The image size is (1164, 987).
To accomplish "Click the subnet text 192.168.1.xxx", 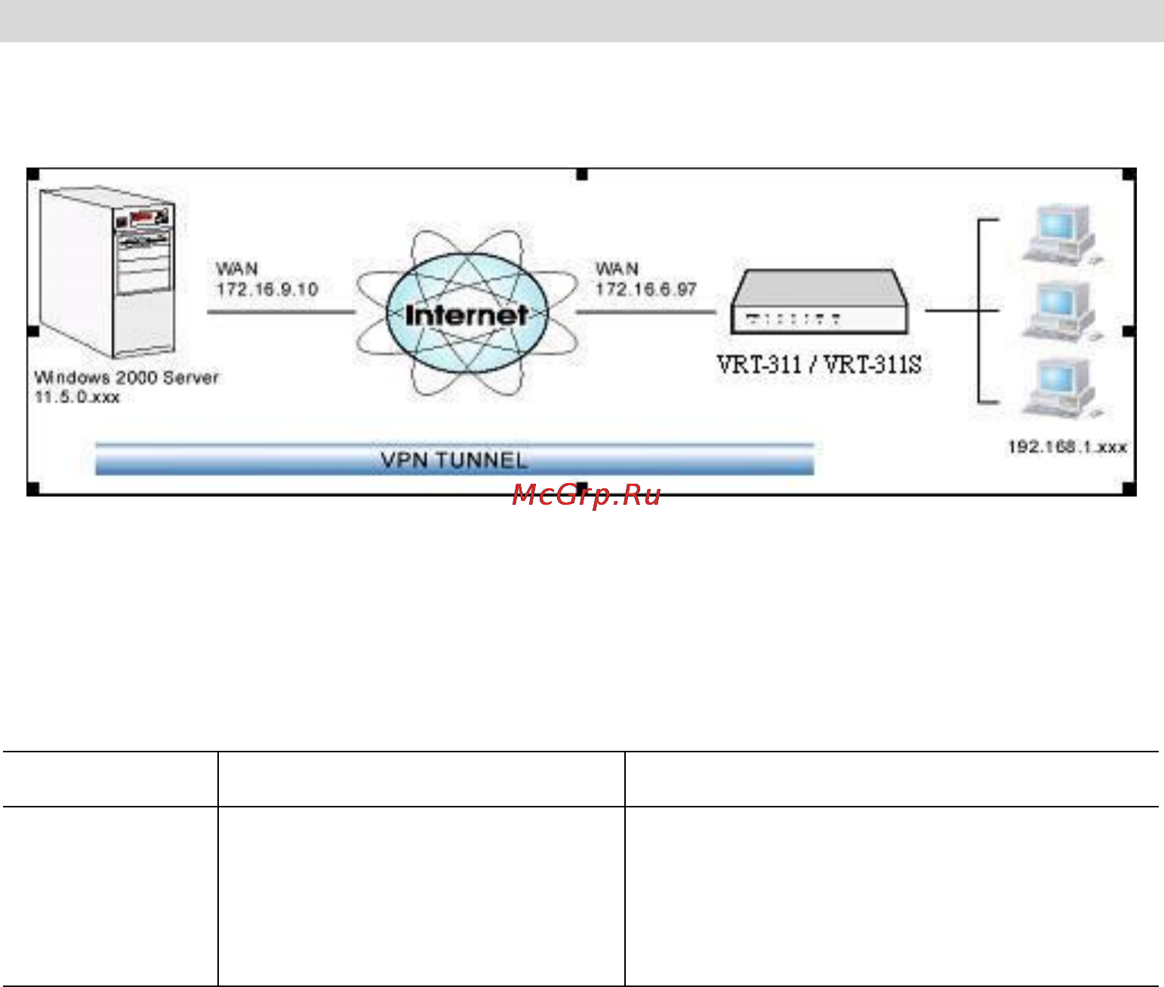I will click(1067, 447).
